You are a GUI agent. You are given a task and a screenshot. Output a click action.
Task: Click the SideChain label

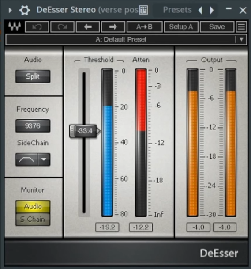pyautogui.click(x=33, y=143)
